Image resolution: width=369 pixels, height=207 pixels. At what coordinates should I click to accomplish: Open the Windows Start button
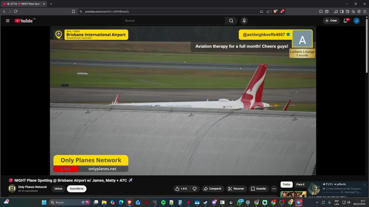coord(44,202)
